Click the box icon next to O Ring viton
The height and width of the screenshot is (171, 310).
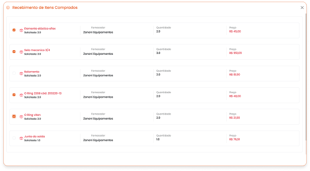21,116
